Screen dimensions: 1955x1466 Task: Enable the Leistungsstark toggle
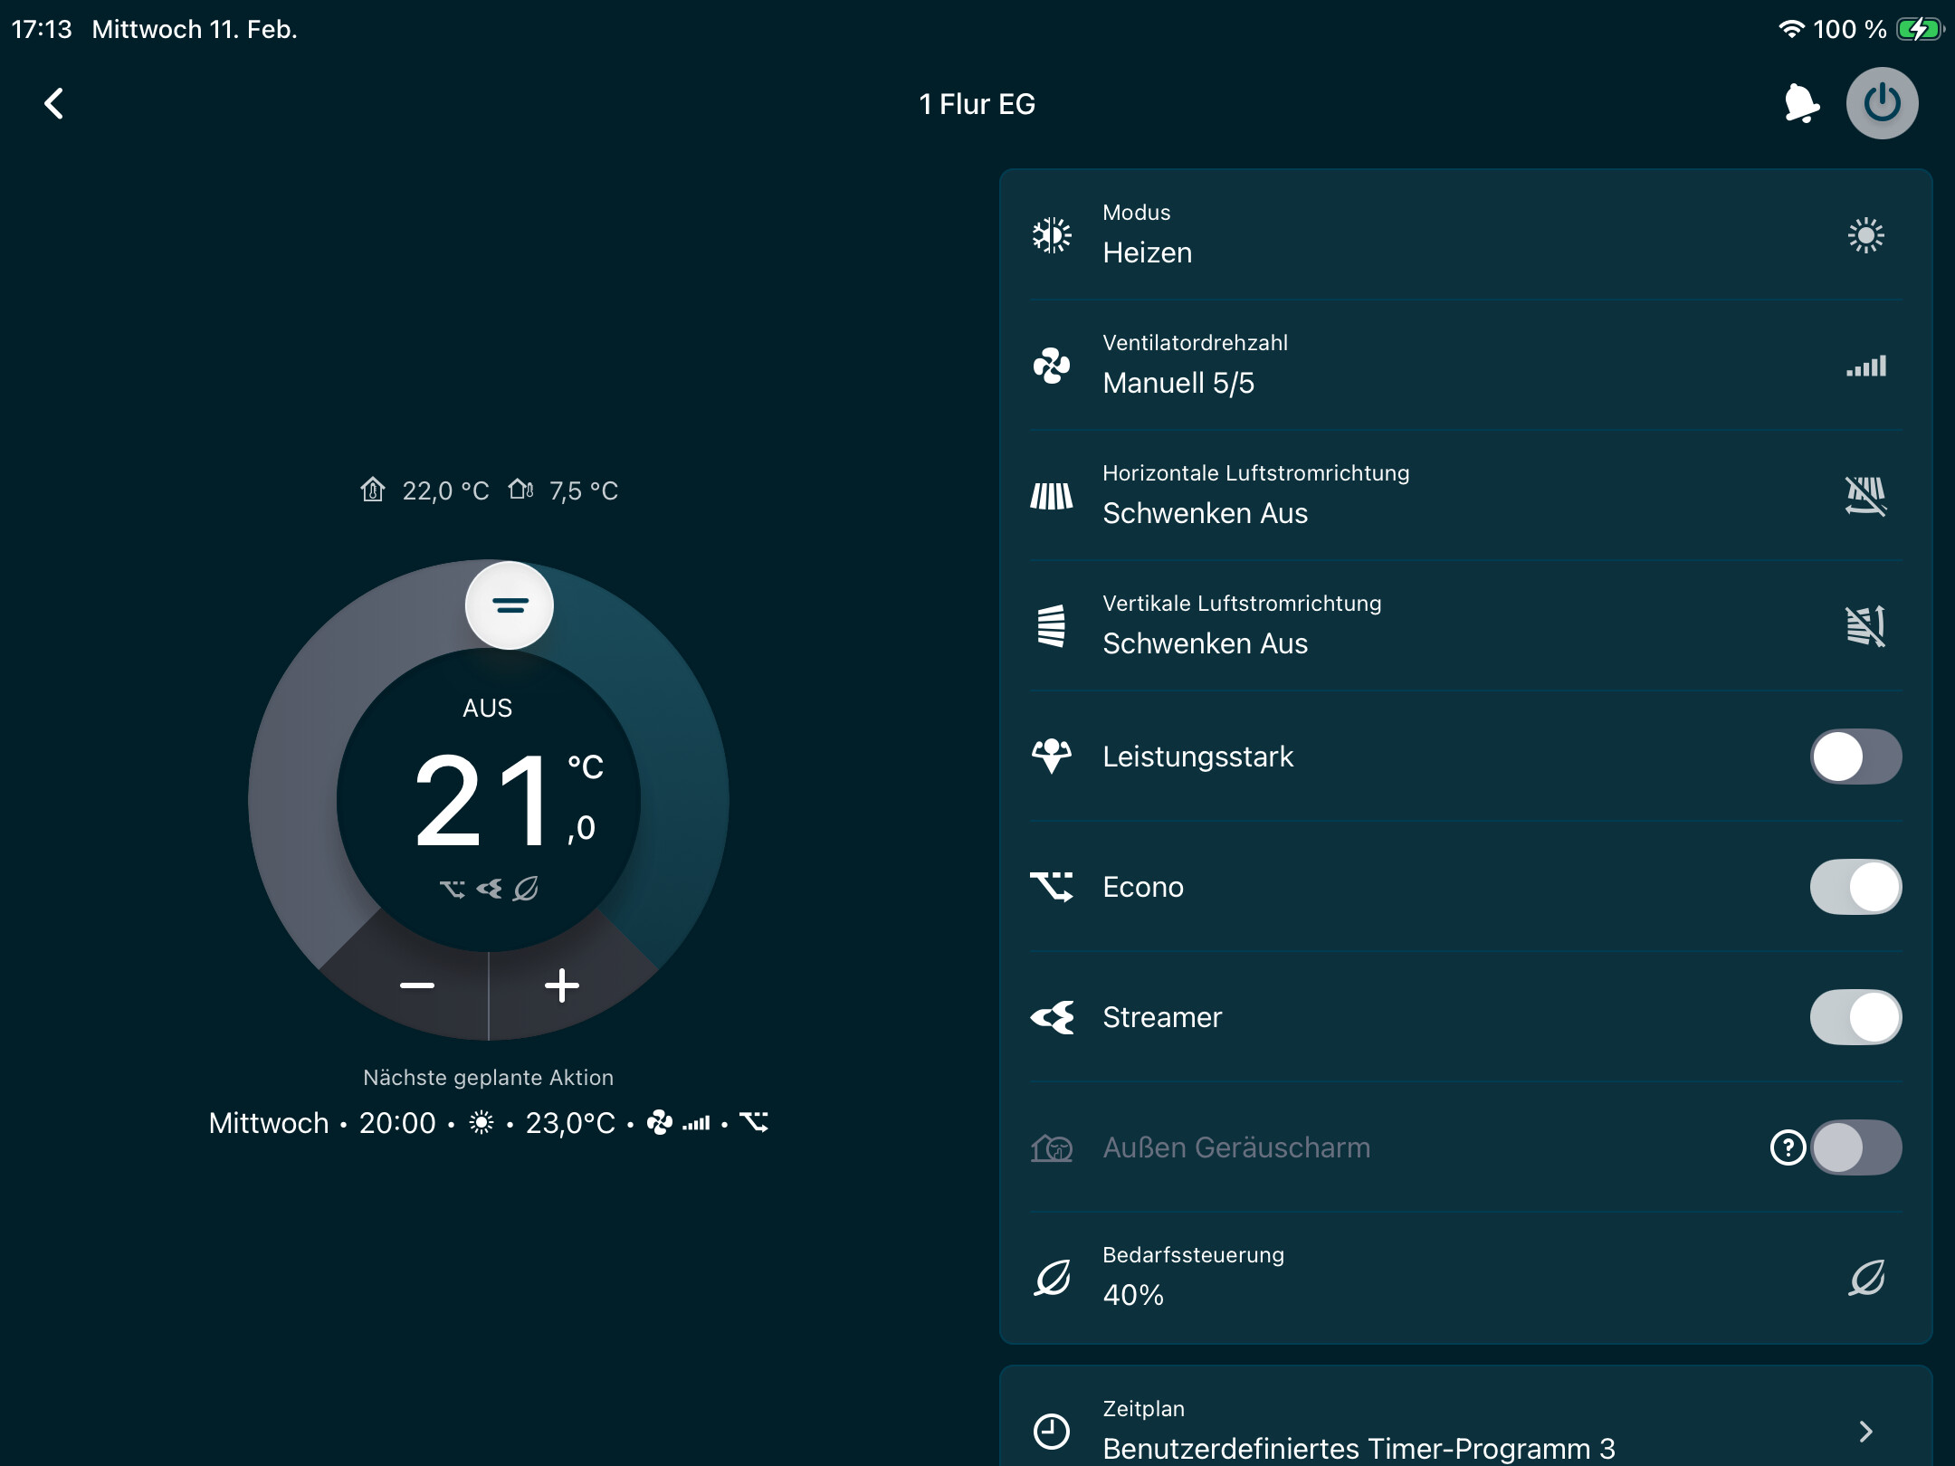pyautogui.click(x=1855, y=757)
